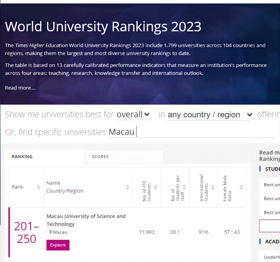Open the 'any country / region' dropdown
280x262 pixels.
210,114
